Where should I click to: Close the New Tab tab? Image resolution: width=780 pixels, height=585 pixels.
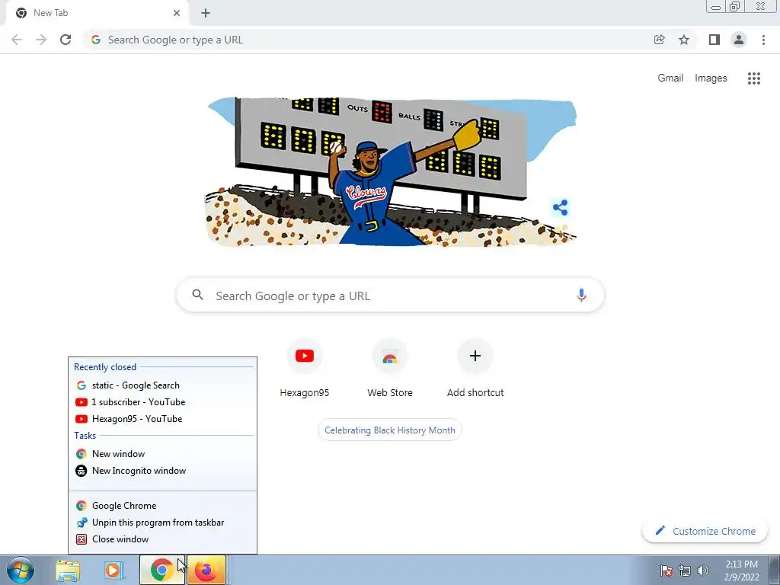[177, 13]
